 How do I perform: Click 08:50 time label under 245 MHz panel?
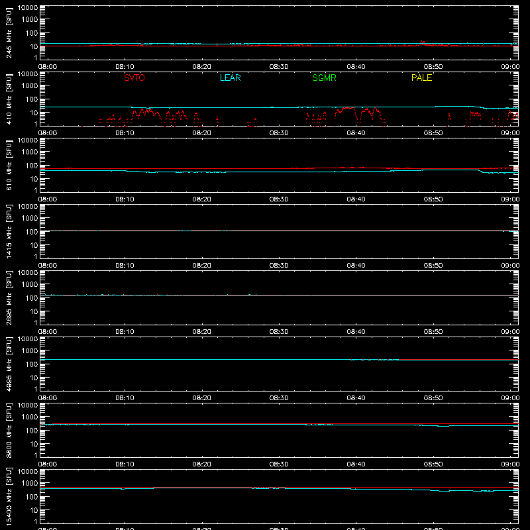pyautogui.click(x=433, y=67)
